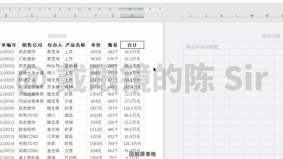The image size is (283, 159).
Task: Select the 箭牌卫浴 company cell
Action: [32, 80]
